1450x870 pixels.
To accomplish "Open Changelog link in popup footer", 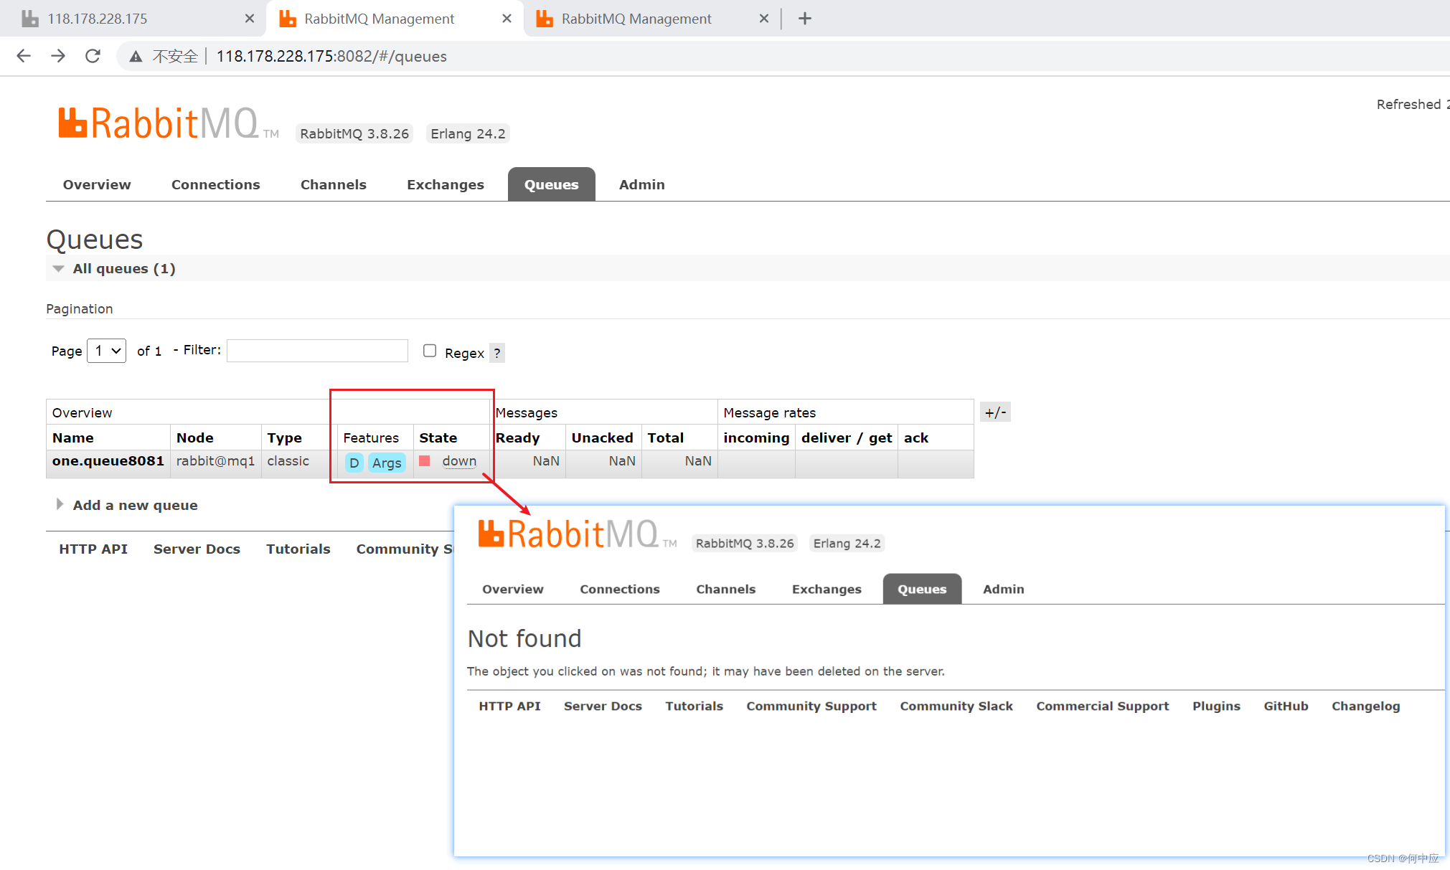I will [1365, 706].
